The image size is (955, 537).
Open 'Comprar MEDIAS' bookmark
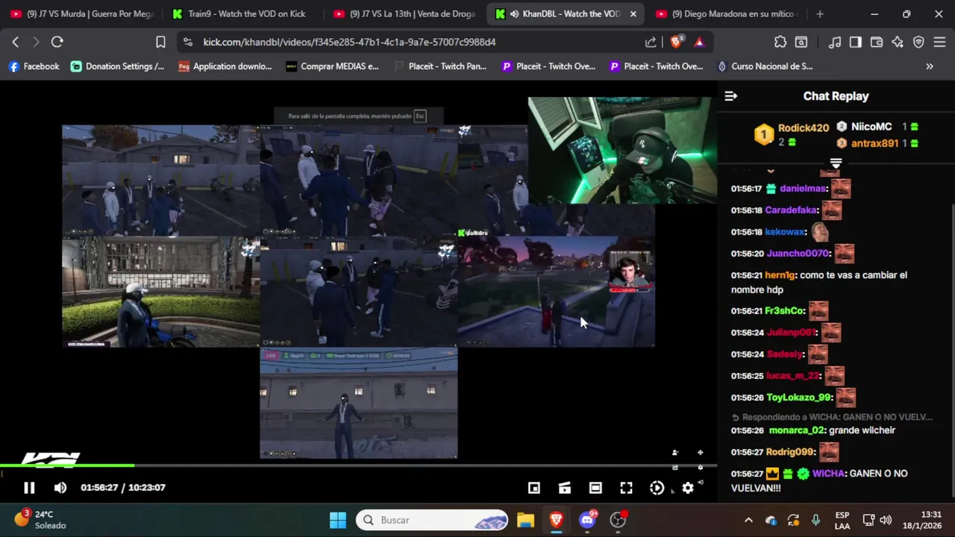point(332,66)
